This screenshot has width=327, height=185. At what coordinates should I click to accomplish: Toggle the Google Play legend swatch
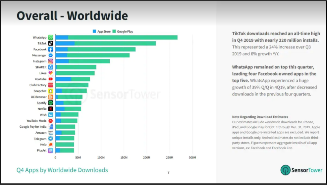pos(114,32)
